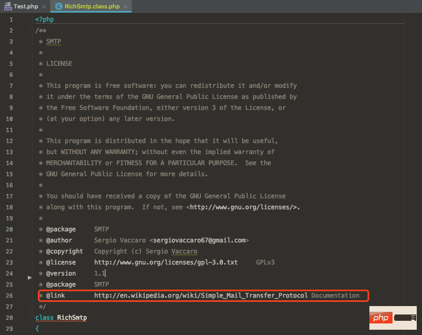Click the @package tag on line 25
Viewport: 422px width, 335px height.
point(61,285)
